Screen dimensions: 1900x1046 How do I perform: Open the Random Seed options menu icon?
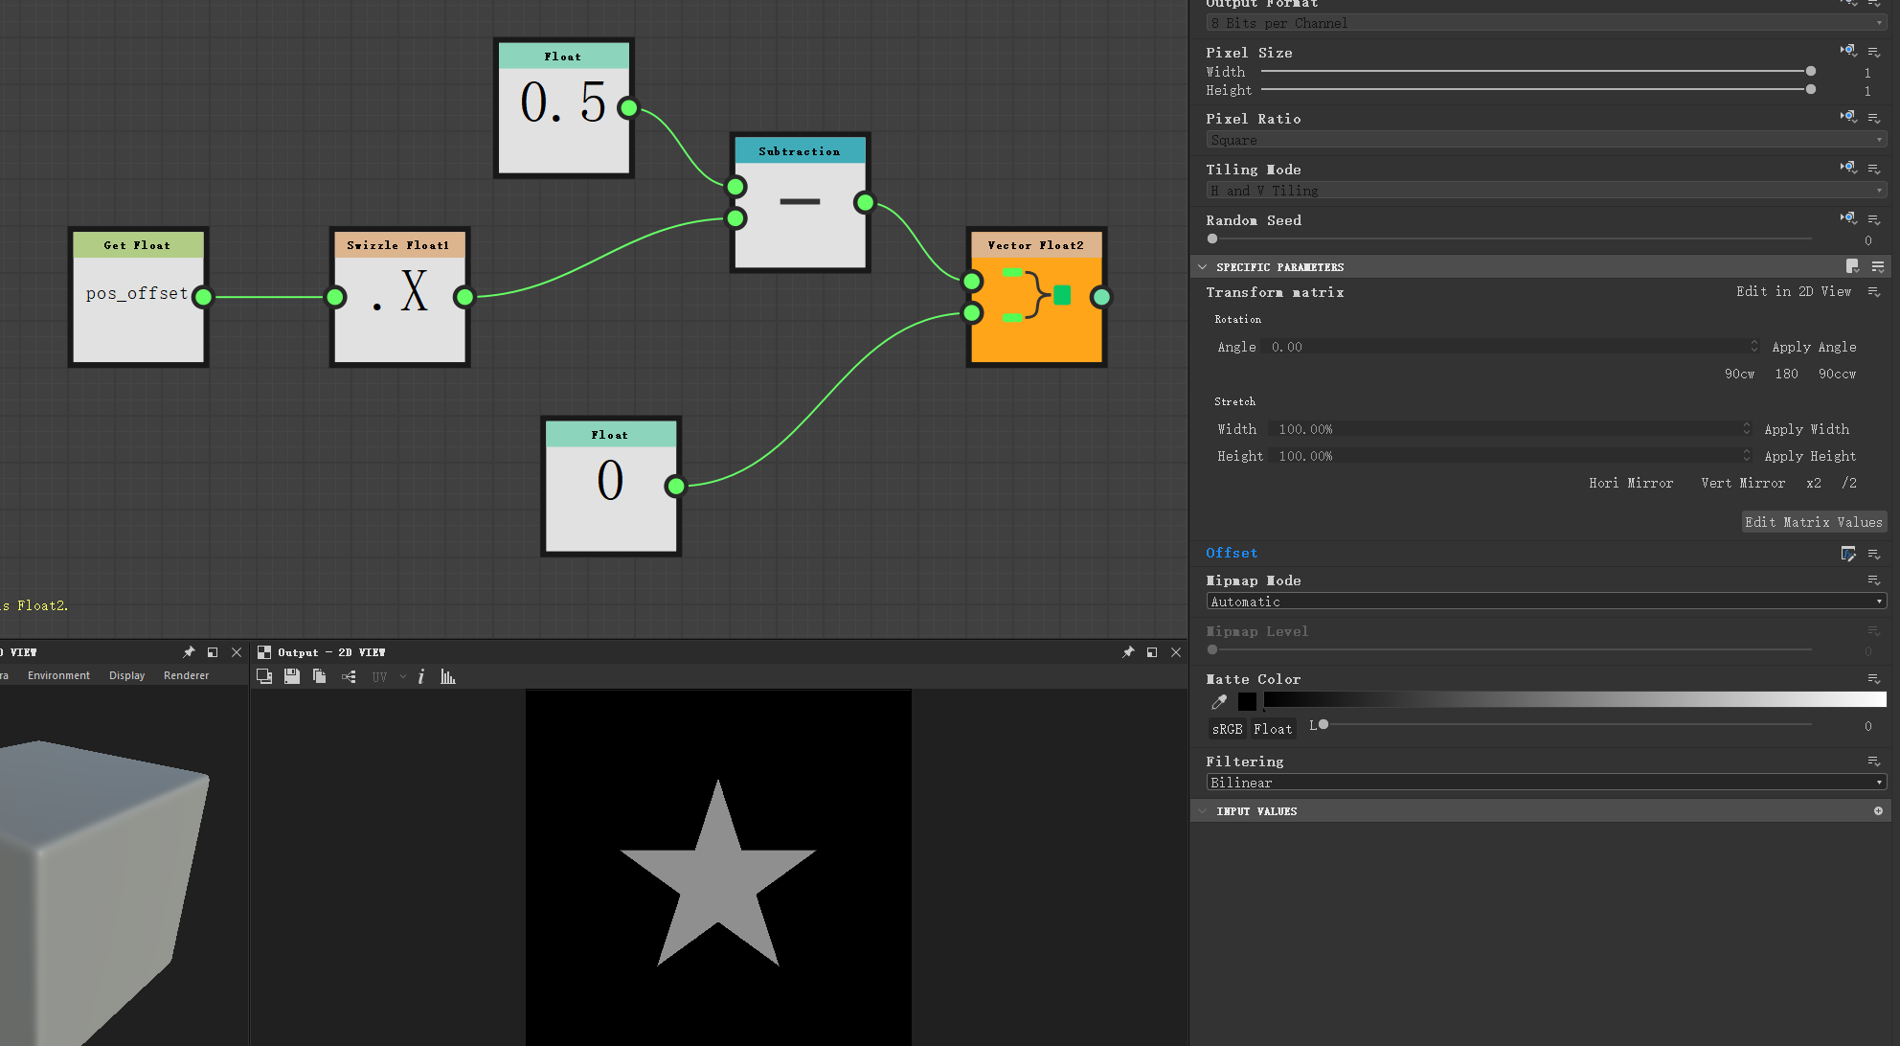(x=1874, y=219)
